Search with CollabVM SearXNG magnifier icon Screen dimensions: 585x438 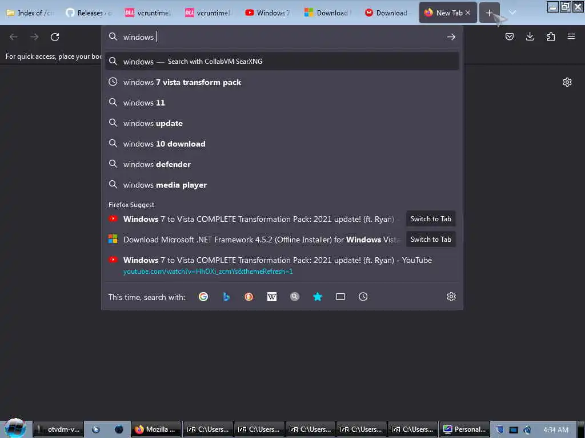pyautogui.click(x=295, y=297)
